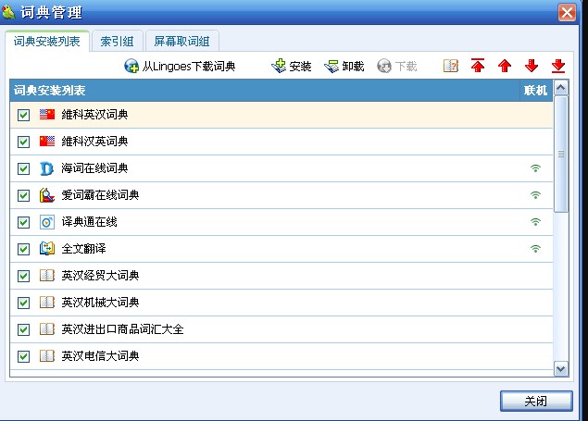This screenshot has width=588, height=421.
Task: Click book icon of 英汉进出口商品词汇大全
Action: [47, 329]
